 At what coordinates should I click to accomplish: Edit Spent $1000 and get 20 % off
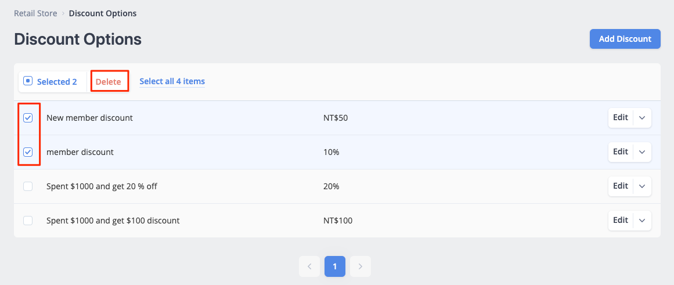click(x=621, y=186)
